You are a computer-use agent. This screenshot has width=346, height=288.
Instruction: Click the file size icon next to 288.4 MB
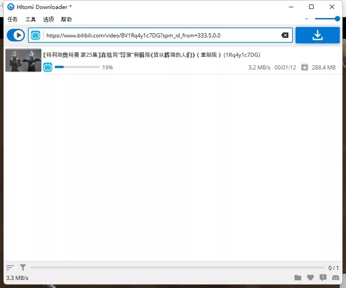click(x=305, y=67)
